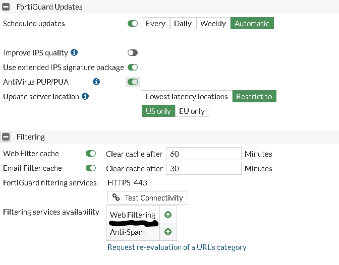Select Weekly update schedule option

pyautogui.click(x=213, y=23)
